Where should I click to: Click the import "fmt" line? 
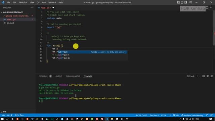pos(54,27)
